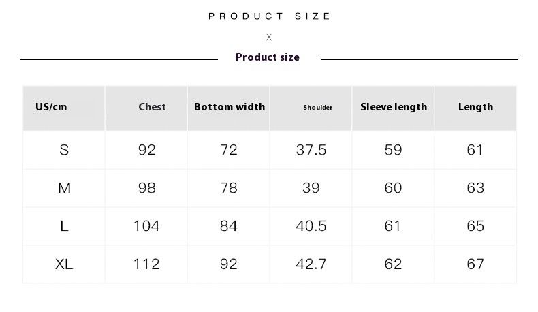The width and height of the screenshot is (538, 312).
Task: Click shoulder value 42.7 for size XL
Action: click(311, 264)
